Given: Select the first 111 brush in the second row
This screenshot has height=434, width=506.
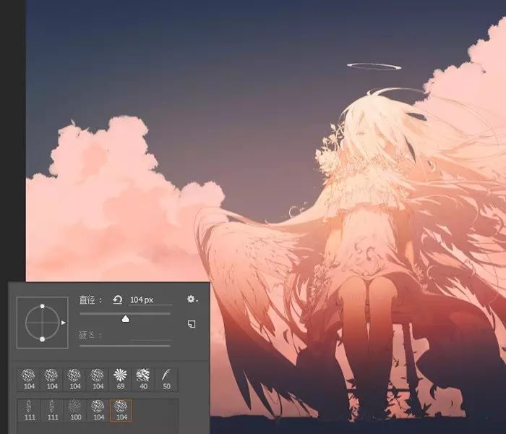Looking at the screenshot, I should (29, 410).
